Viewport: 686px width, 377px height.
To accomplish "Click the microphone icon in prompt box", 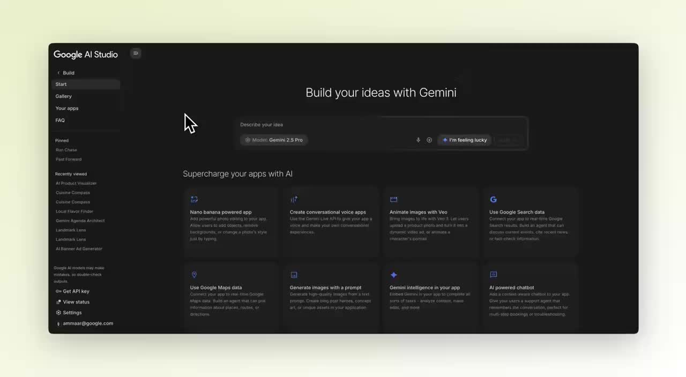I will tap(418, 140).
